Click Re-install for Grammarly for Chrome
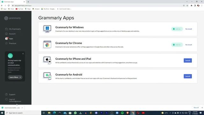Viewport: 204px width, 115px height. pos(188,45)
